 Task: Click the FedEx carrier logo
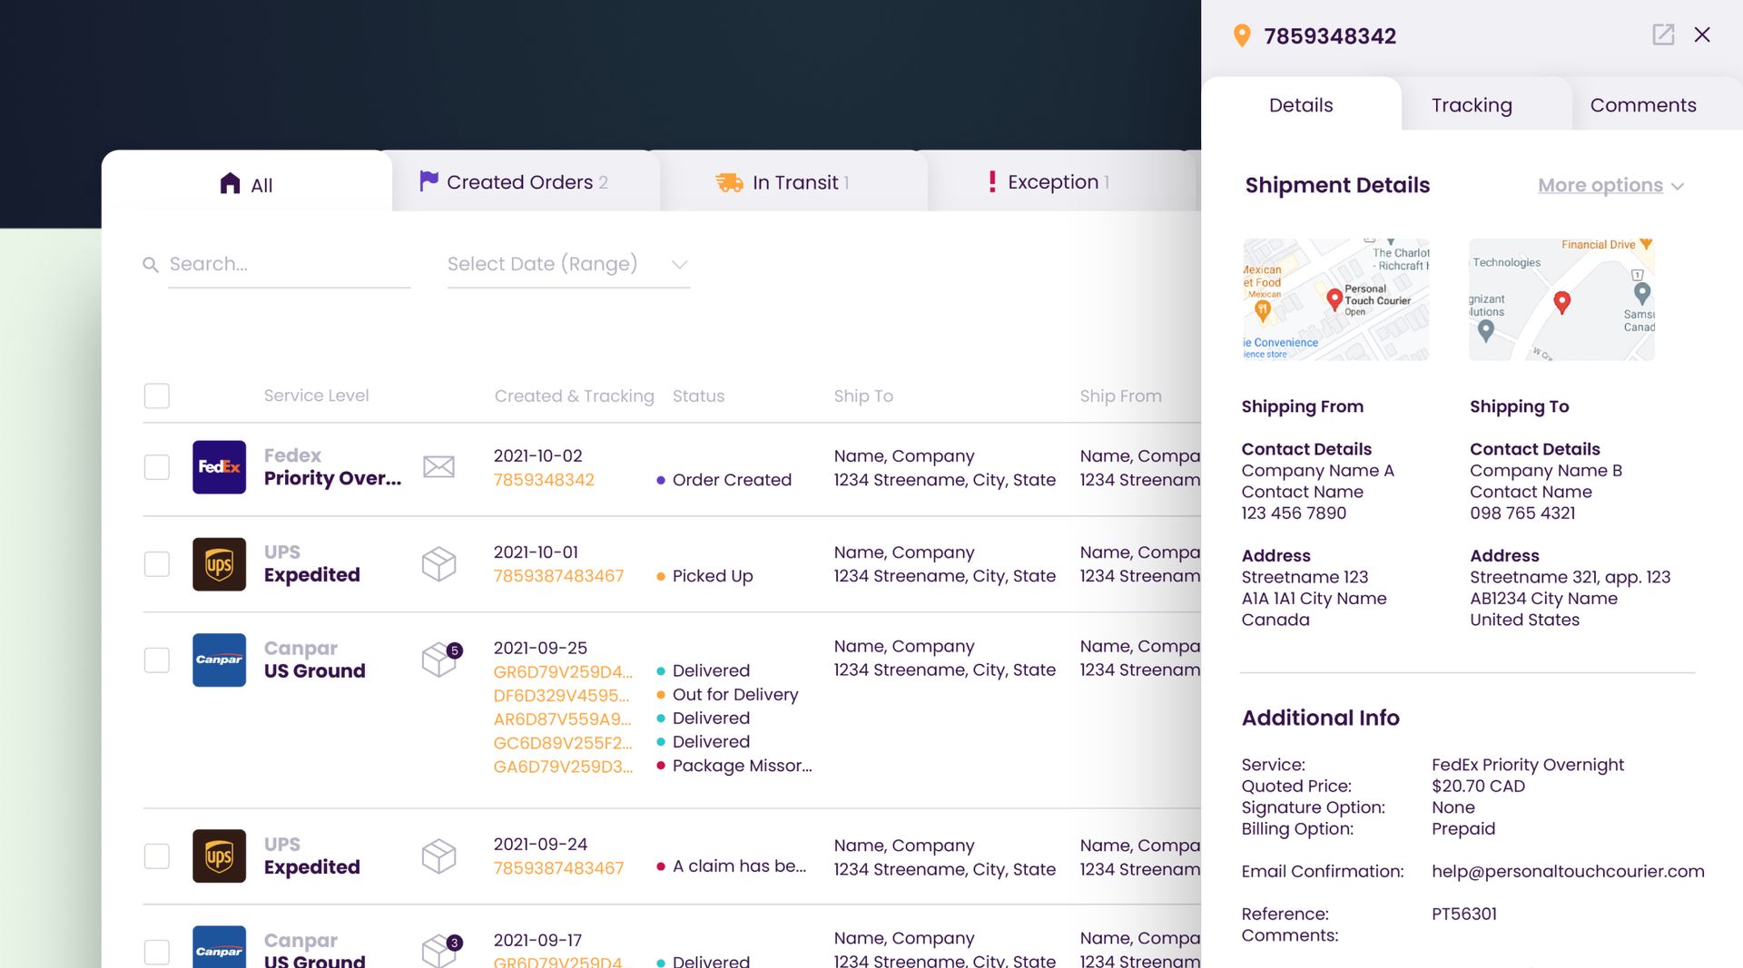219,467
